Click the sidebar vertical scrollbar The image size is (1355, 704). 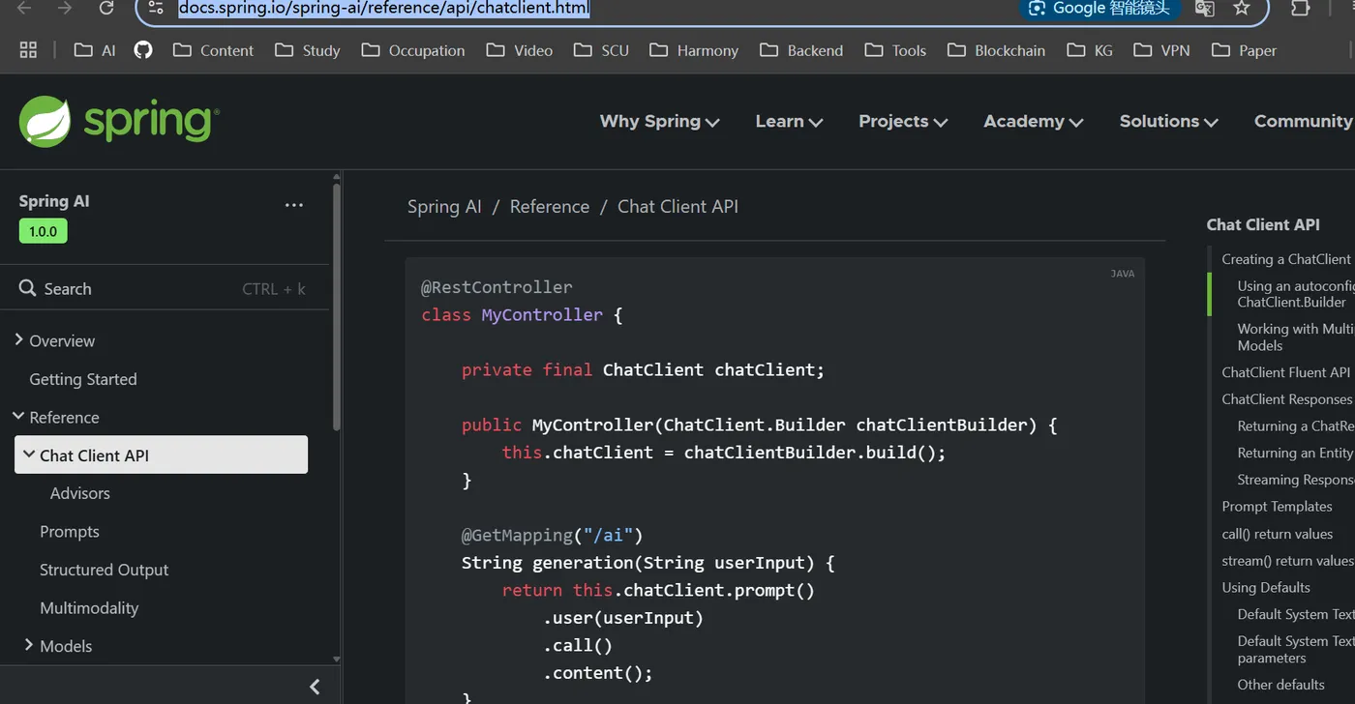[336, 305]
